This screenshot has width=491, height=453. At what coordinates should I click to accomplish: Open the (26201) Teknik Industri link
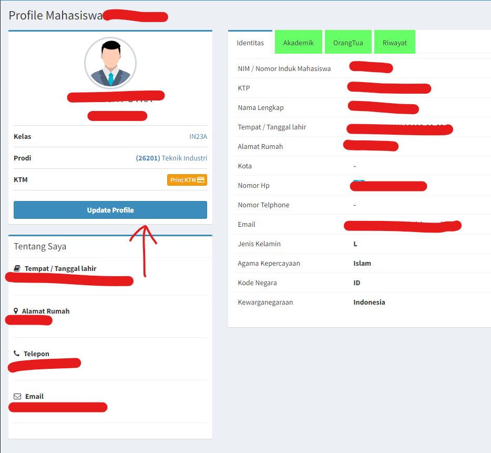pyautogui.click(x=171, y=158)
